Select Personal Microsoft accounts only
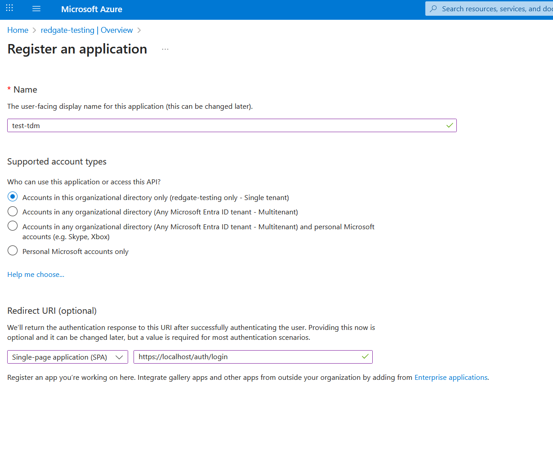Screen dimensions: 553x454 (x=13, y=251)
